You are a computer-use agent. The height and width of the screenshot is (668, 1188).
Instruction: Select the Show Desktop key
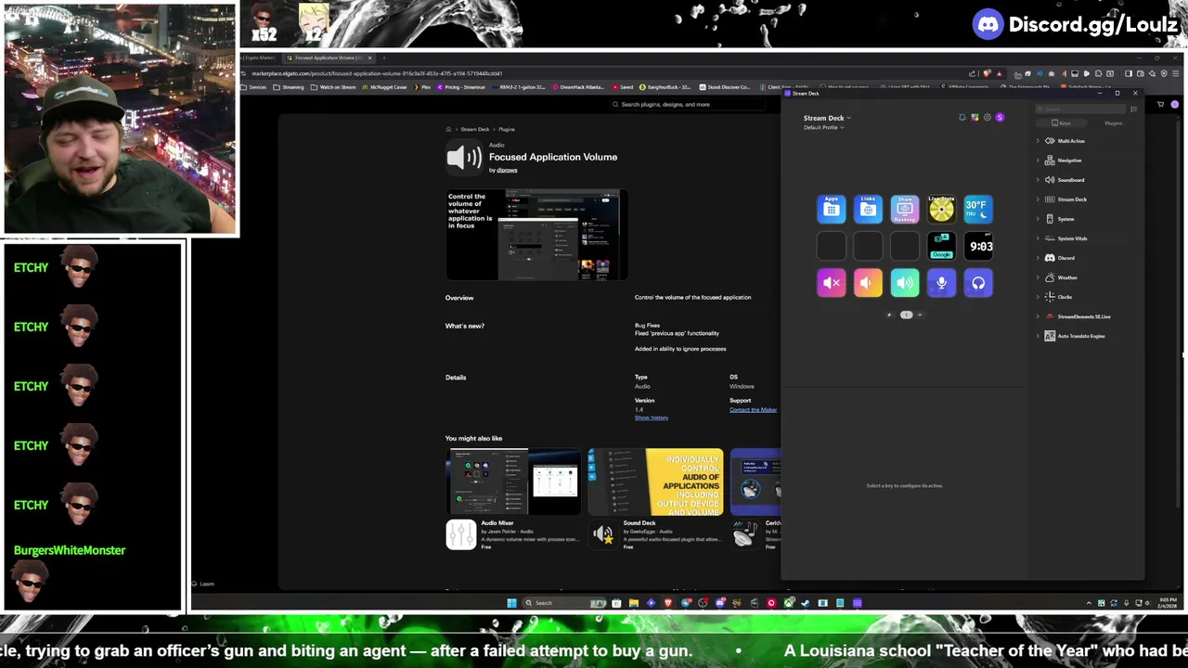905,210
